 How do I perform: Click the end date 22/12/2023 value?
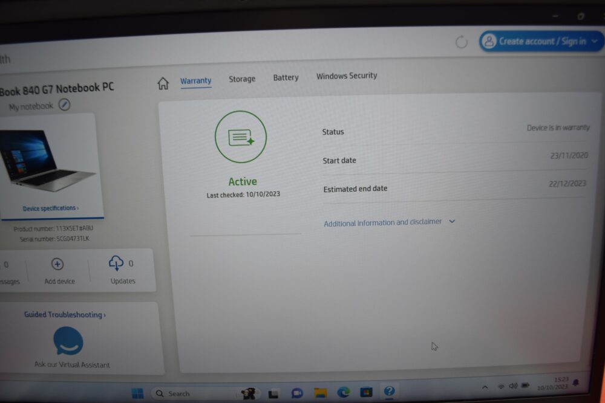(567, 184)
